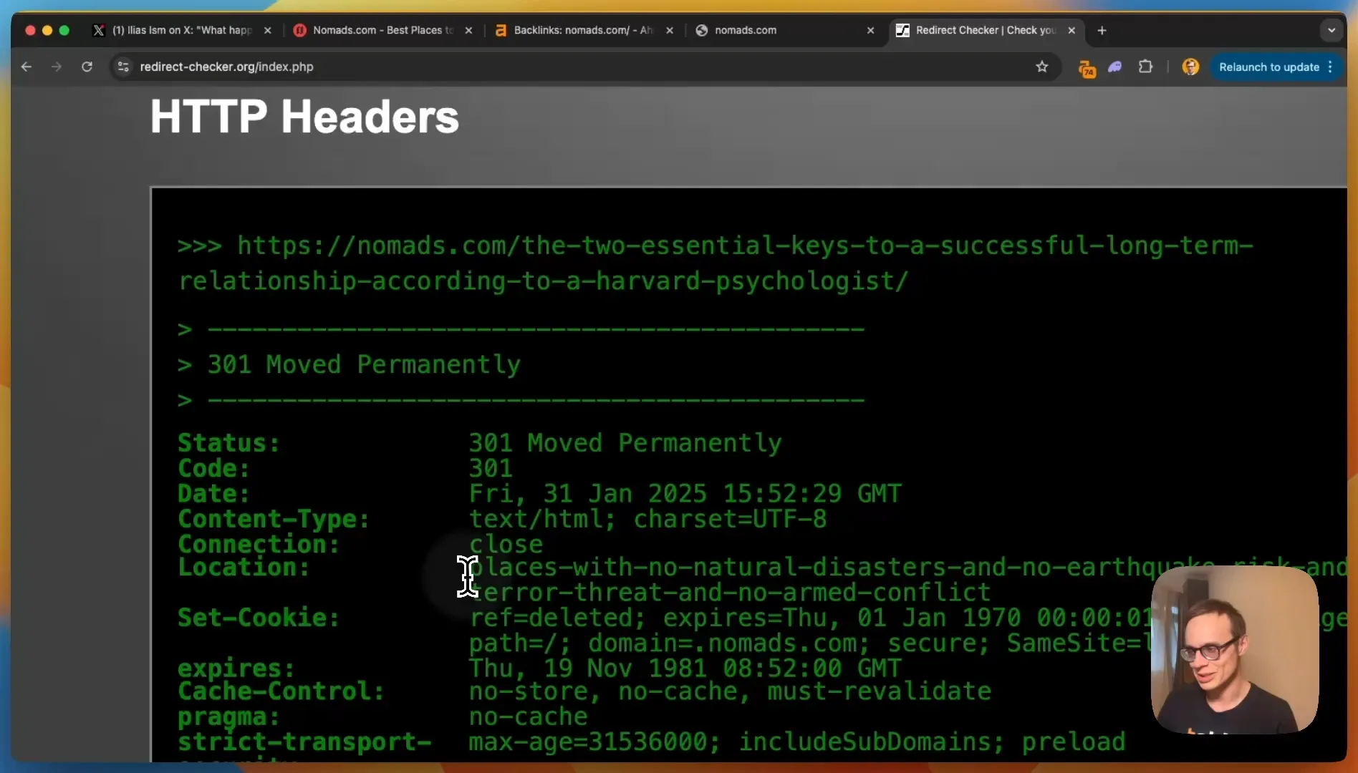Click the Set-Cookie: label

pos(258,617)
